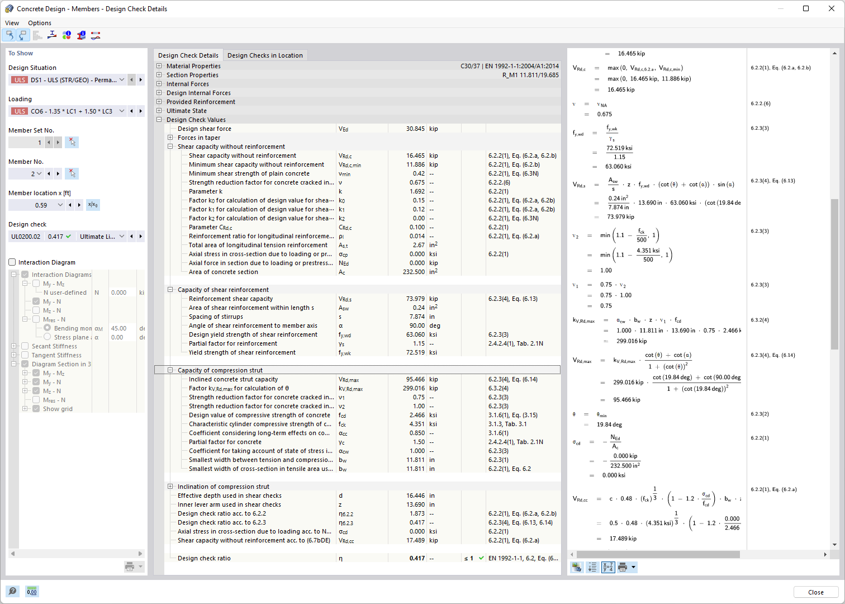Click the x/x0 button near Member location
The image size is (845, 604).
point(93,205)
